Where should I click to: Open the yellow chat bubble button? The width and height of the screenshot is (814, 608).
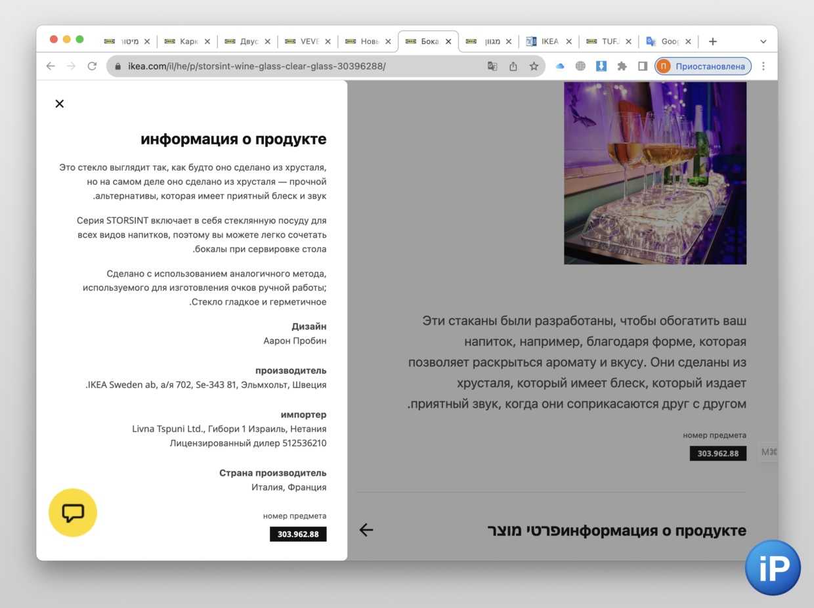73,513
